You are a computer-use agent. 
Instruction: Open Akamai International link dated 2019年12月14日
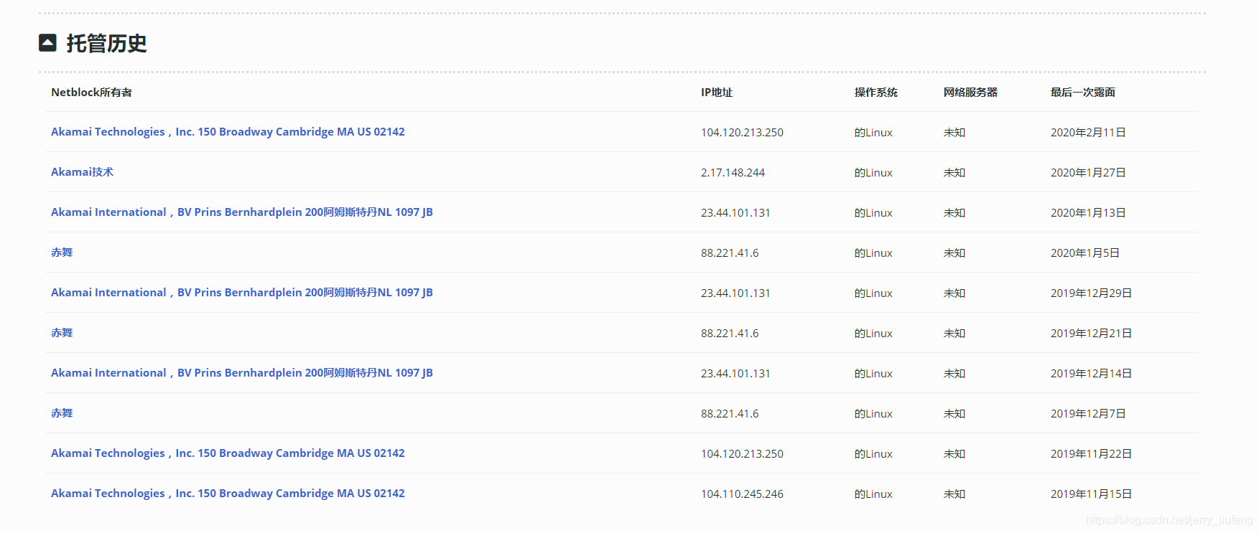(x=242, y=373)
